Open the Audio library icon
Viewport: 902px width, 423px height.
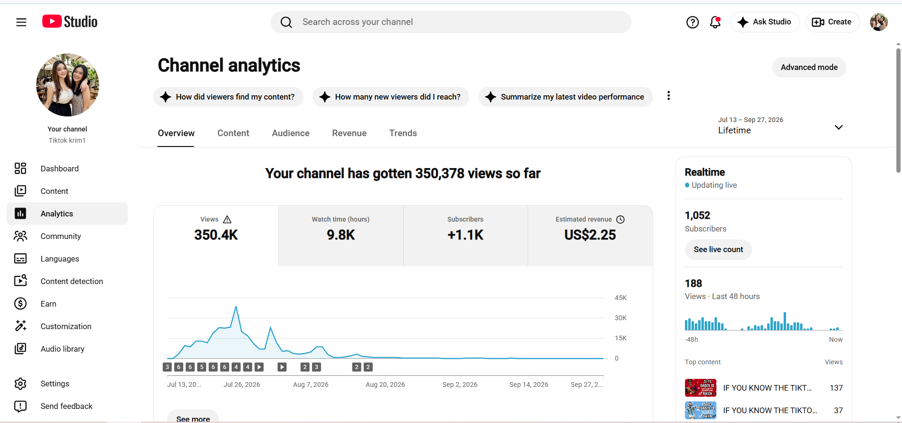coord(20,349)
